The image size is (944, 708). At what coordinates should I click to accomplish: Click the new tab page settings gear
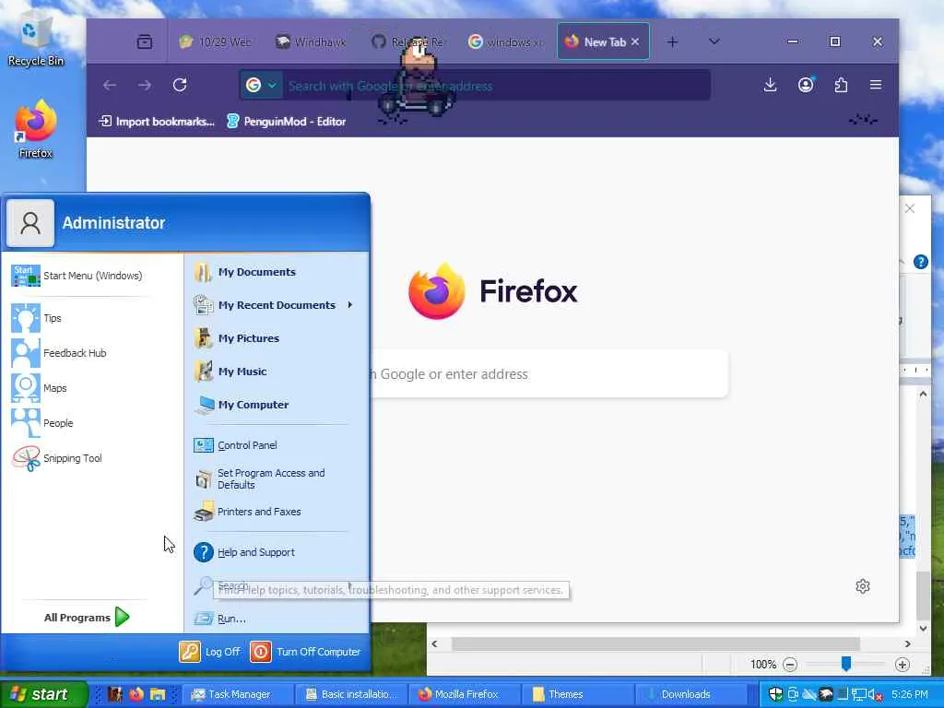coord(863,585)
